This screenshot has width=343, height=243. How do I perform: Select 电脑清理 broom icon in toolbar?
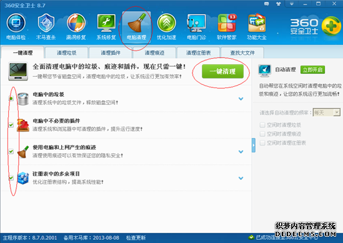(136, 27)
